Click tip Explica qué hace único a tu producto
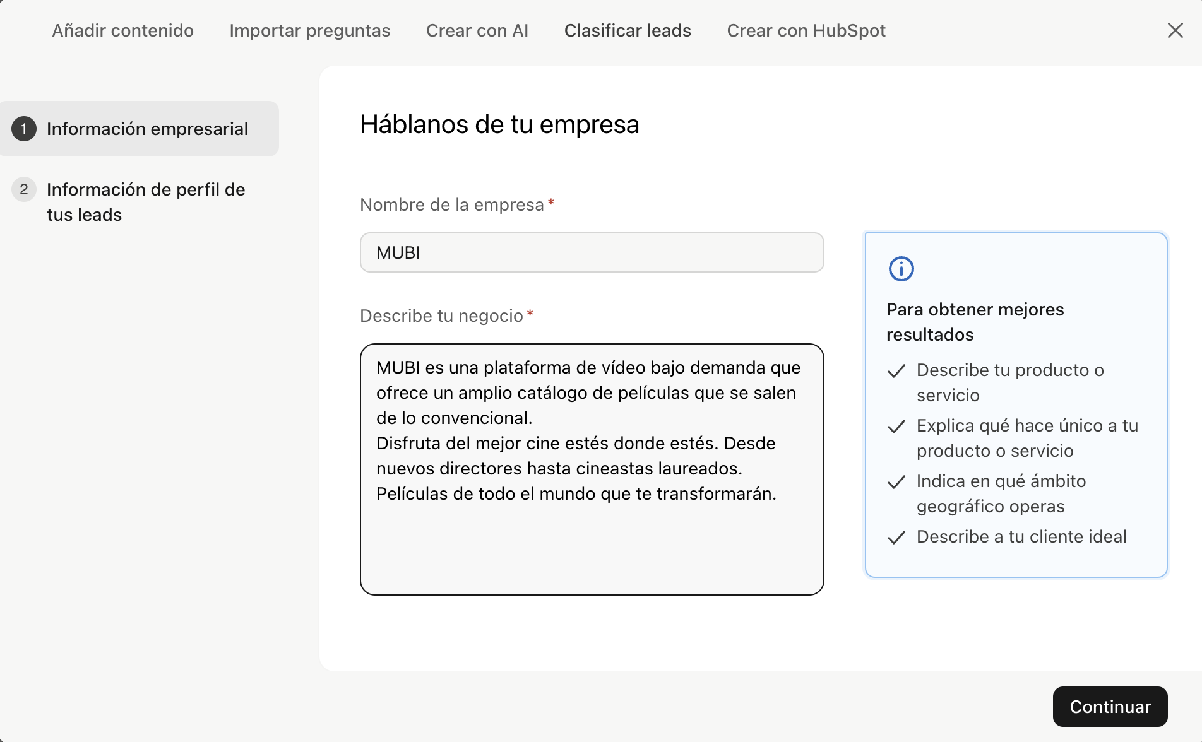 coord(1027,438)
